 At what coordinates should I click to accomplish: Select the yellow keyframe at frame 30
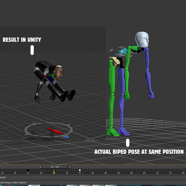(54, 171)
